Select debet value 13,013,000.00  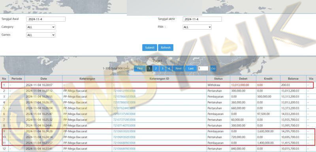point(241,85)
